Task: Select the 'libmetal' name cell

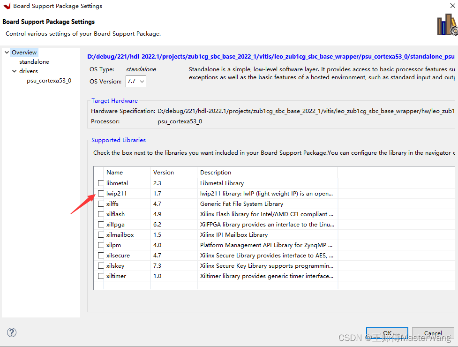Action: click(117, 183)
